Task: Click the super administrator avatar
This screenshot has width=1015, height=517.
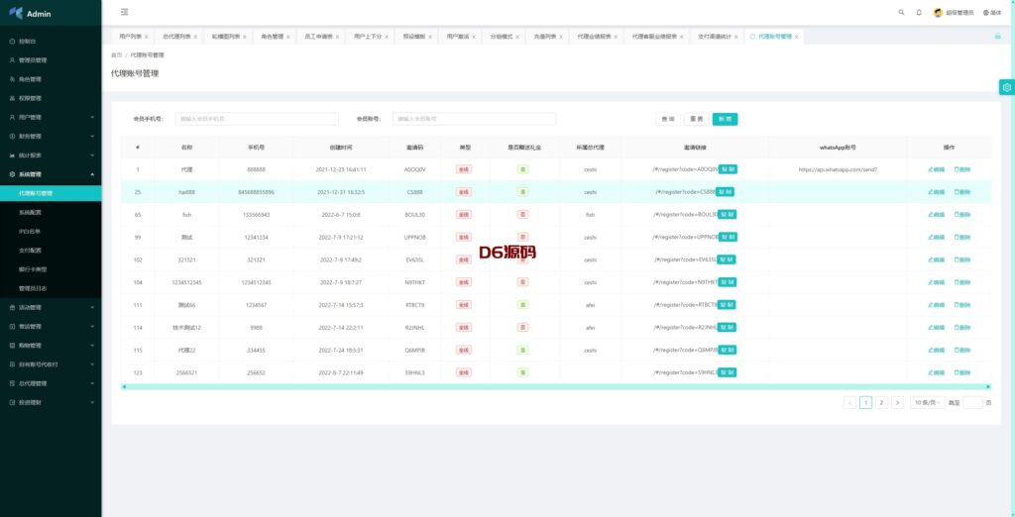Action: [938, 12]
